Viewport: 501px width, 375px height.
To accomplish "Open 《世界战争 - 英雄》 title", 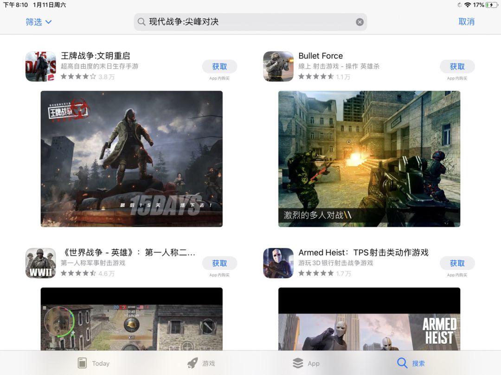I will (x=128, y=253).
